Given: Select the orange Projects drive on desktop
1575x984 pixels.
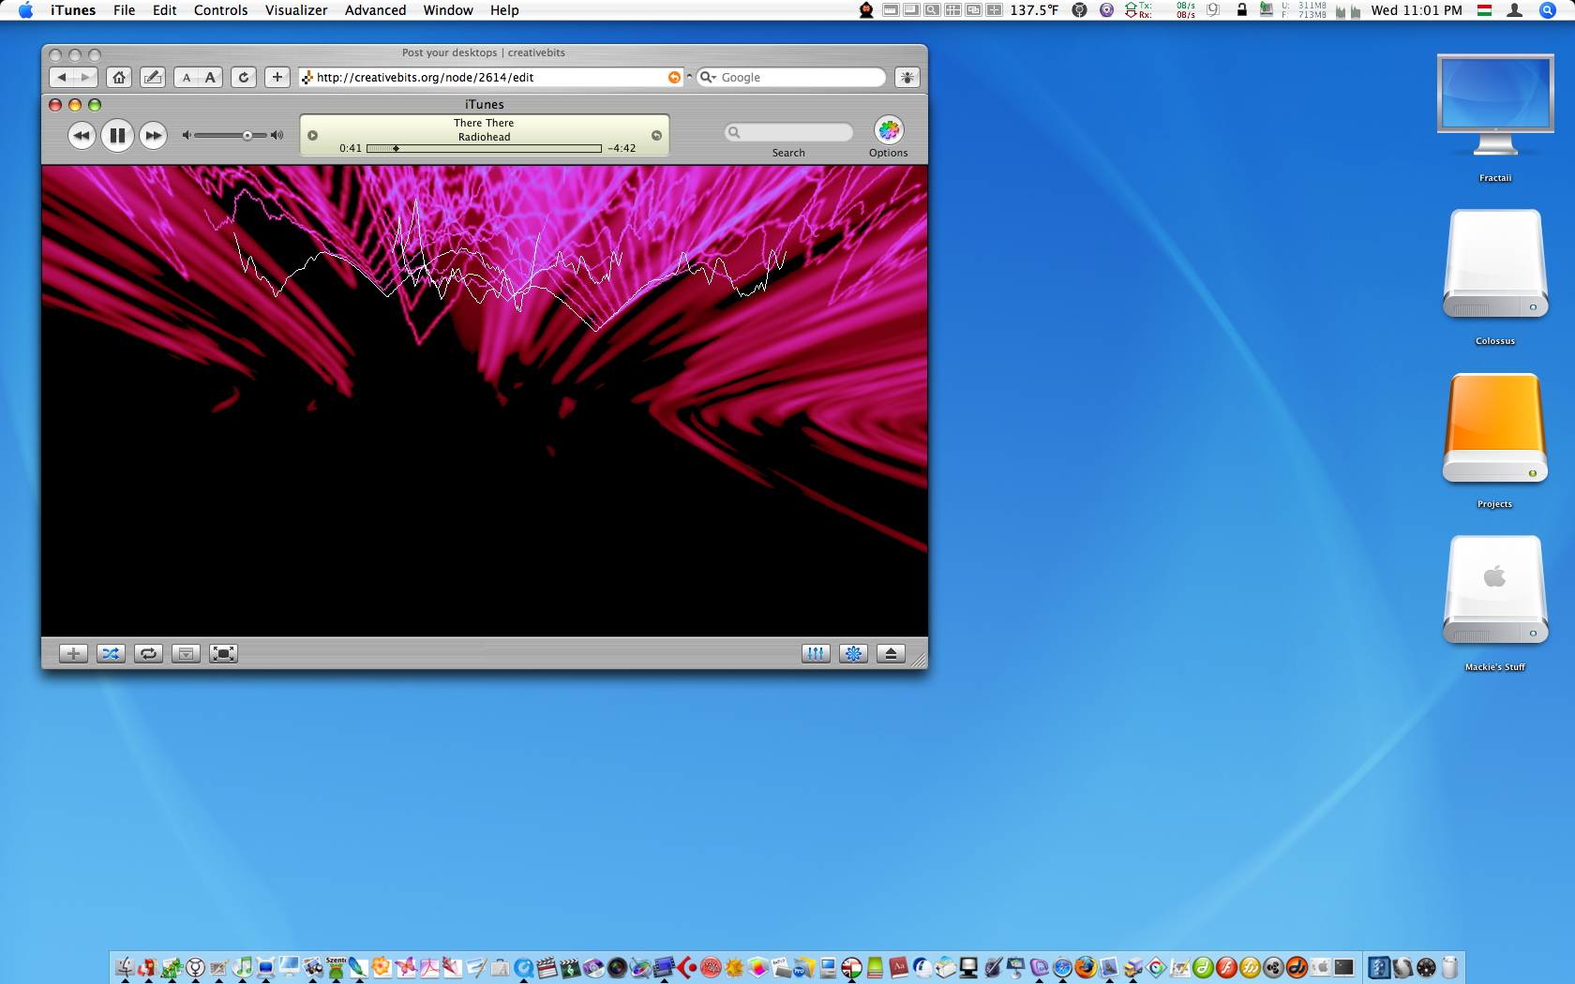Looking at the screenshot, I should tap(1495, 428).
